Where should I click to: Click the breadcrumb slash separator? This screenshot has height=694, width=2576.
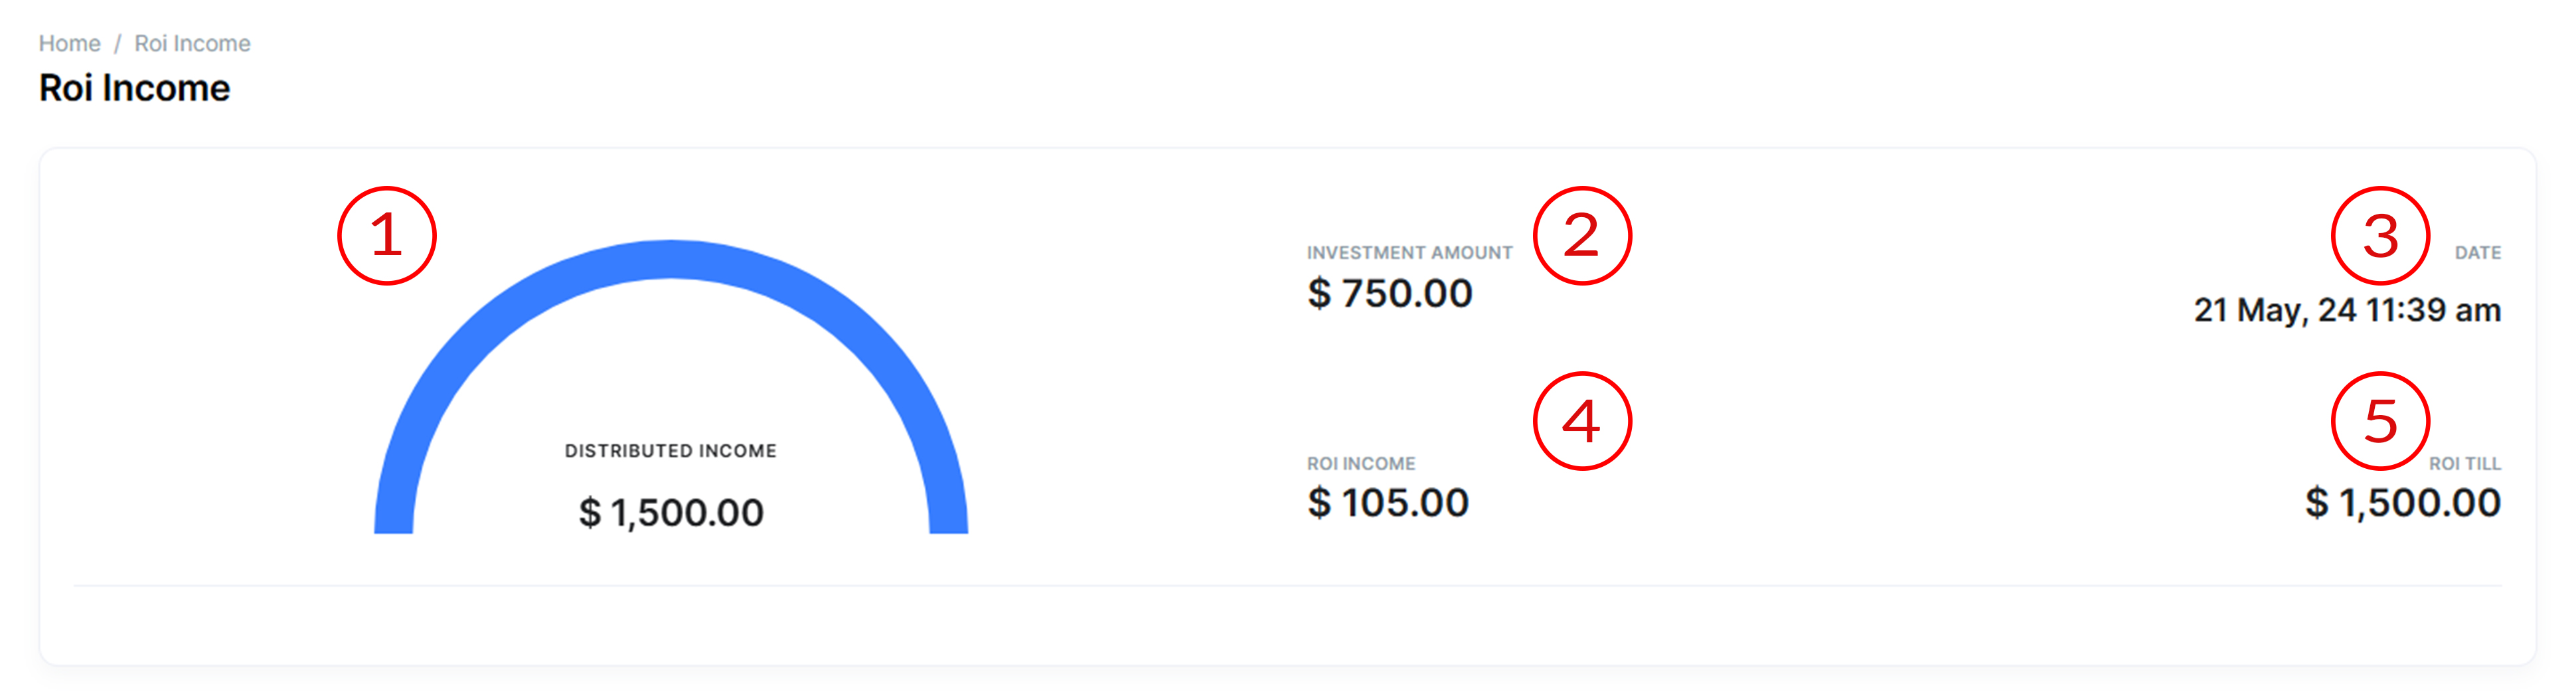[x=117, y=43]
